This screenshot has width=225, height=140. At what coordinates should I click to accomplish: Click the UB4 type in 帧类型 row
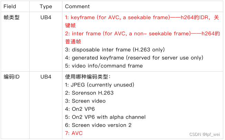point(46,18)
